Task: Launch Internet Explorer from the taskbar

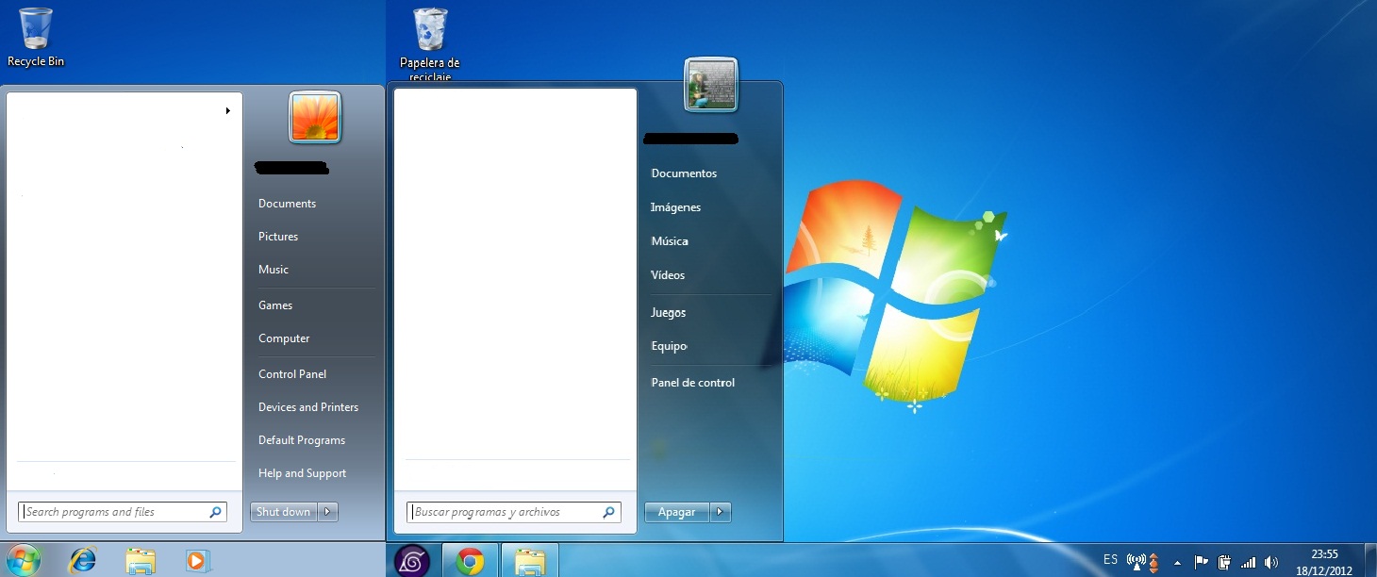Action: point(83,561)
